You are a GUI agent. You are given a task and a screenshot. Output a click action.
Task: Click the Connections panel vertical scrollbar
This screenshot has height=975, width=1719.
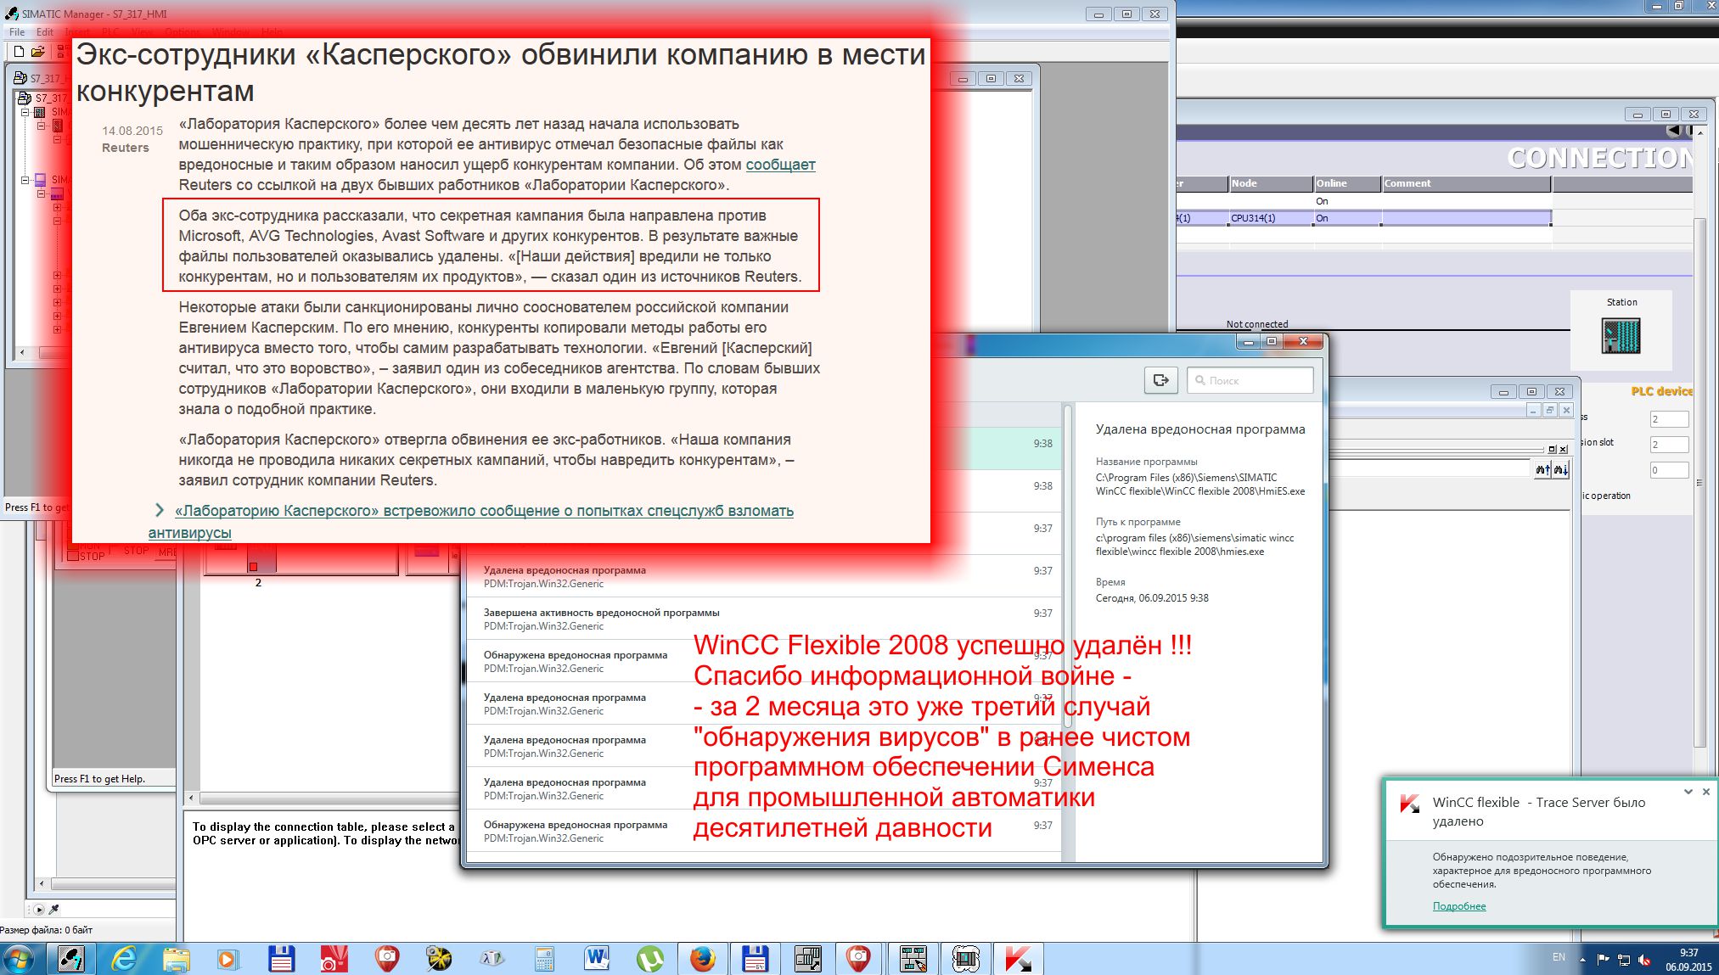(x=1699, y=482)
